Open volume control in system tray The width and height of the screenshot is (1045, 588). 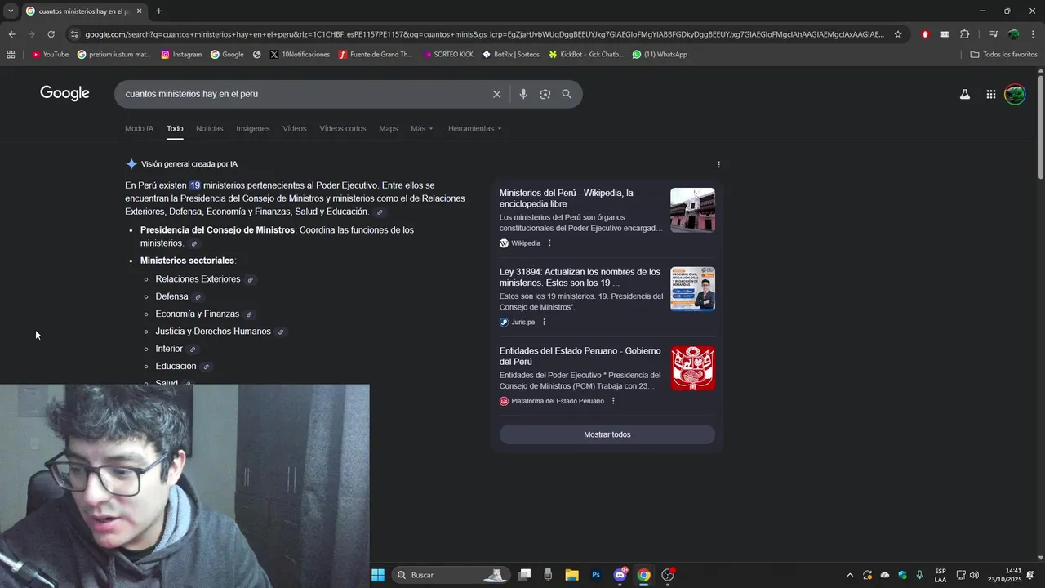click(974, 575)
